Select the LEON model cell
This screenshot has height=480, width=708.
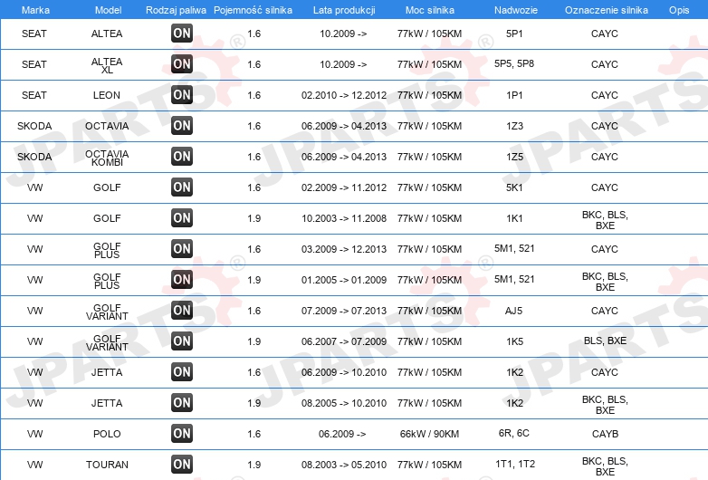tap(107, 95)
